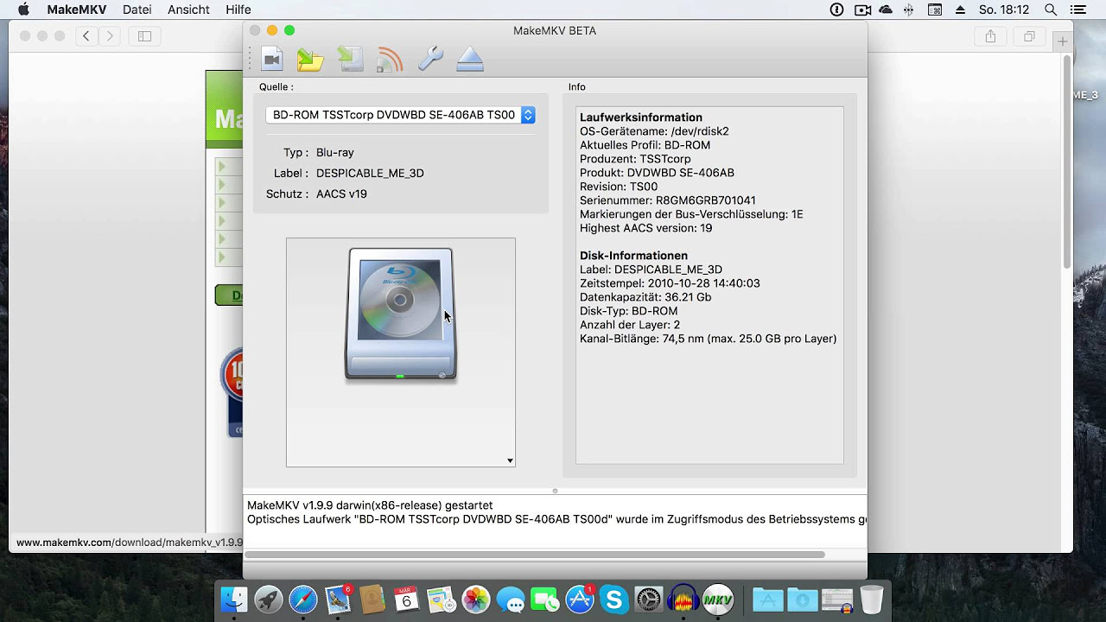Click the horizontal scrollbar of the log area

(535, 555)
